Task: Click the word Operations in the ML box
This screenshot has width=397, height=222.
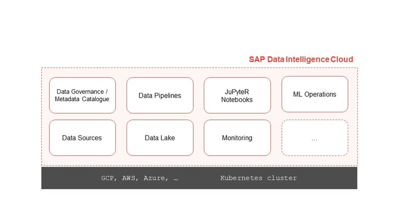Action: click(320, 94)
